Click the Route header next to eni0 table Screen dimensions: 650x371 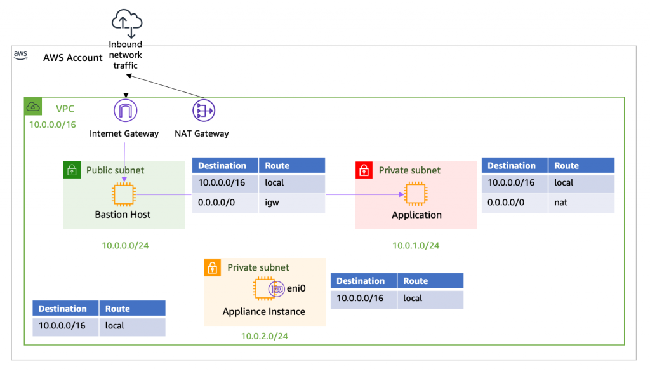coord(417,280)
